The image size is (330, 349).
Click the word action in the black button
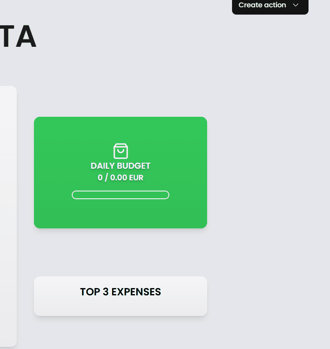(x=274, y=5)
